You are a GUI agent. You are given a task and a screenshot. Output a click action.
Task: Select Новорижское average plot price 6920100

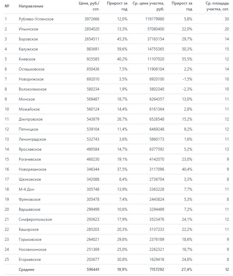coord(157,79)
